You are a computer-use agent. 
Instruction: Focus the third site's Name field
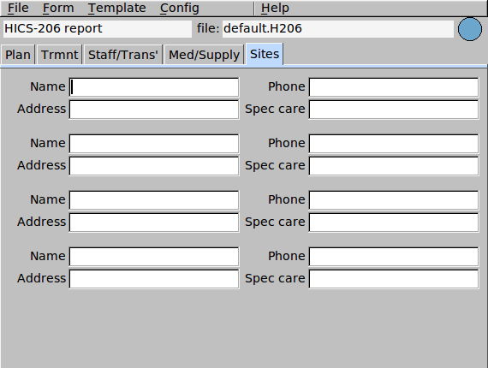pyautogui.click(x=154, y=200)
